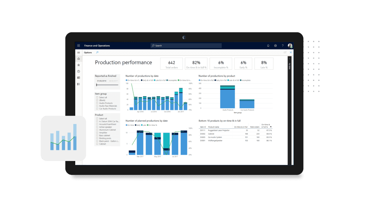Expand the hamburger navigation menu
The width and height of the screenshot is (368, 207).
pos(79,52)
